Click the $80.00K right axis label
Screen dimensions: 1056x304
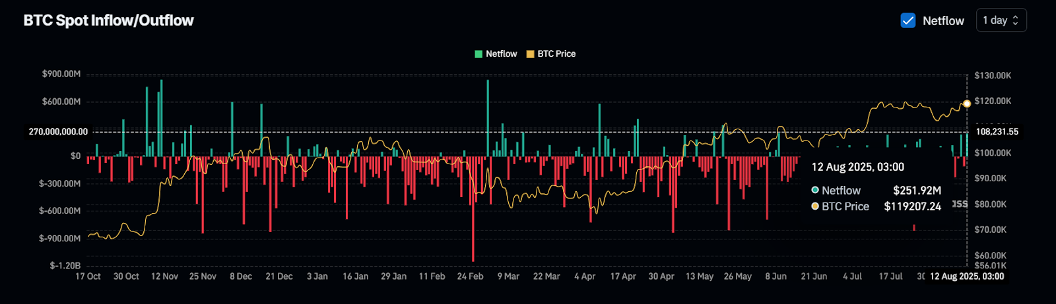[991, 204]
